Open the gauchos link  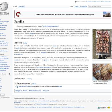pos(47,60)
